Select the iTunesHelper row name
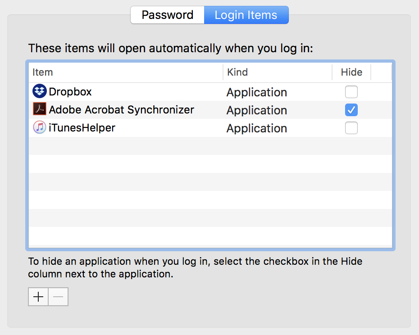The image size is (419, 335). [x=82, y=128]
